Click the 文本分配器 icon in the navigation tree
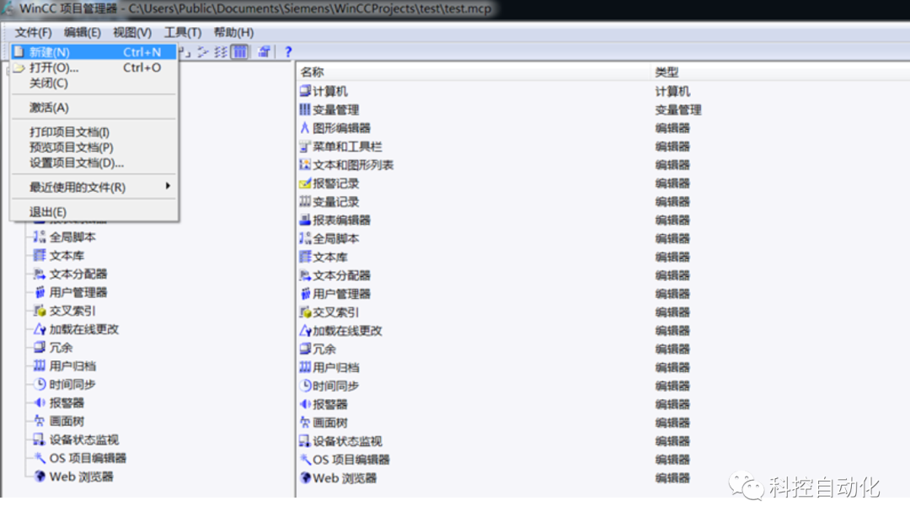910x527 pixels. coord(40,274)
